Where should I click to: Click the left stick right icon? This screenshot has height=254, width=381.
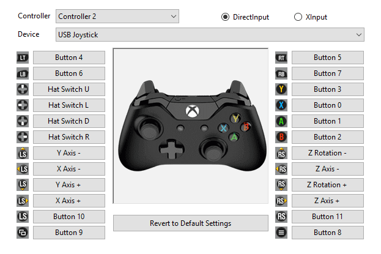[x=23, y=201]
